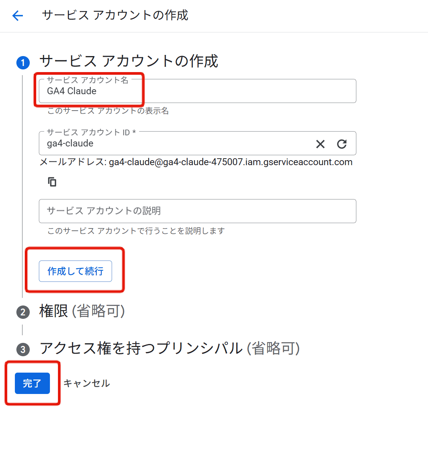The width and height of the screenshot is (428, 455).
Task: Click the このサービス アカウントの表示名 helper text
Action: coord(108,111)
